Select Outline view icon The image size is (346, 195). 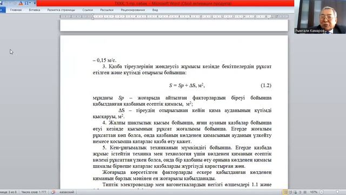[x=300, y=192]
